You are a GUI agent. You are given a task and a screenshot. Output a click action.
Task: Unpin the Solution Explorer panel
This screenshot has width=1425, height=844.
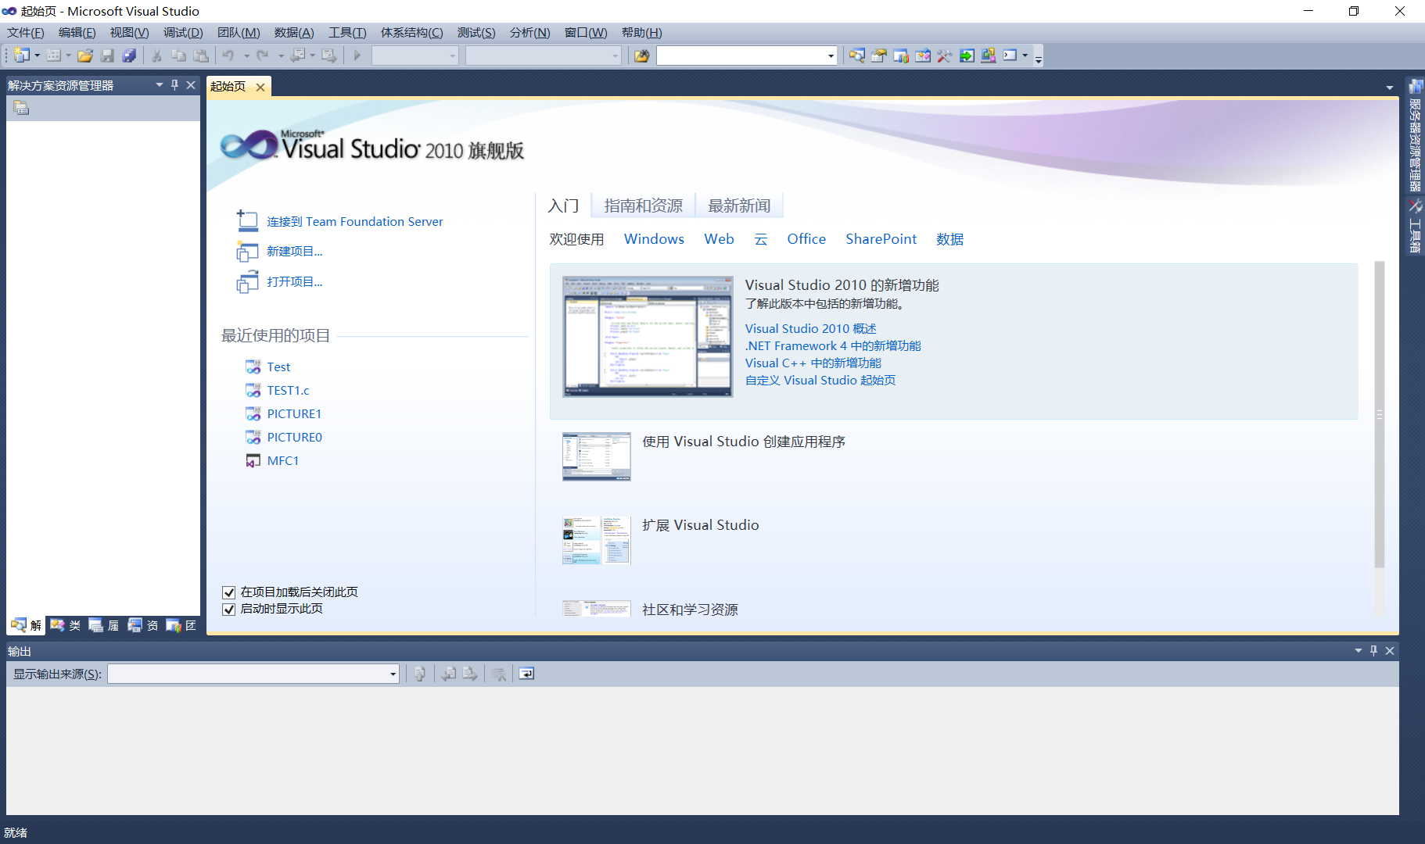[174, 85]
